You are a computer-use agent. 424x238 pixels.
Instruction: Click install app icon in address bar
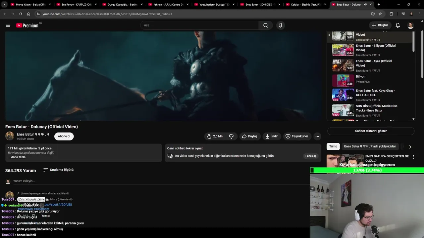(x=373, y=14)
